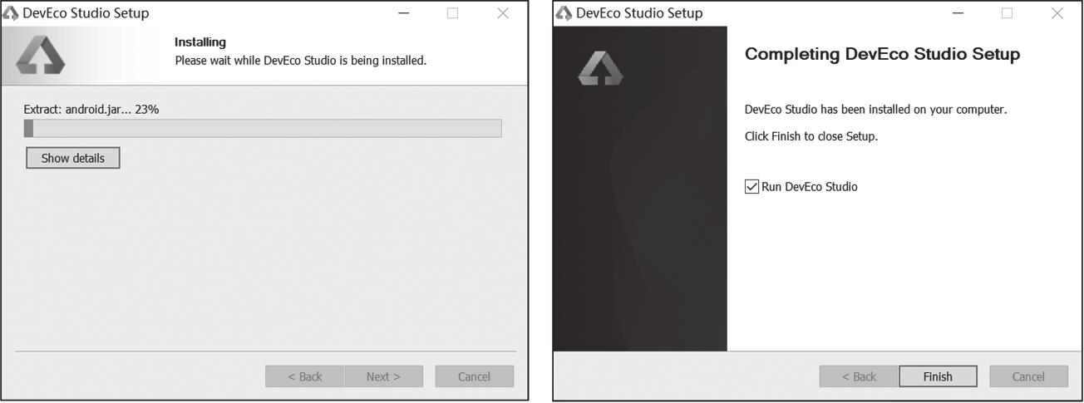
Task: Click the installation progress bar
Action: (x=263, y=128)
